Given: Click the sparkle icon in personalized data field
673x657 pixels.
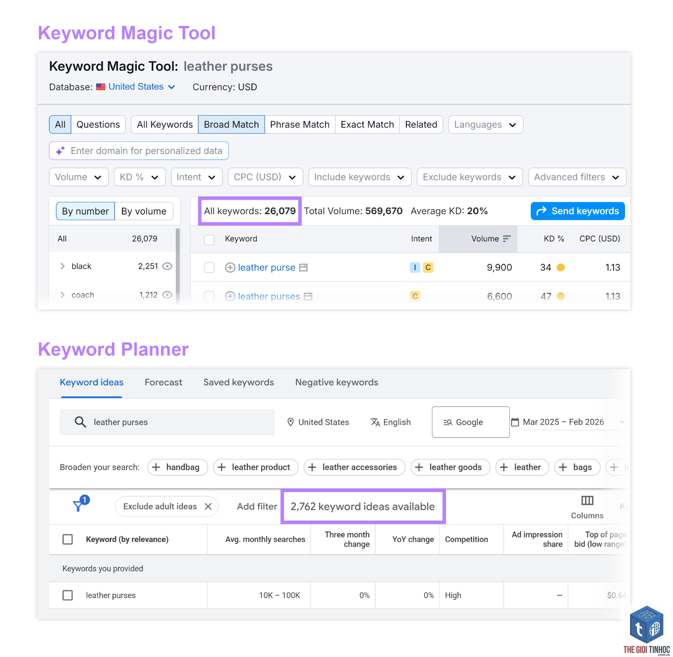Looking at the screenshot, I should click(61, 151).
